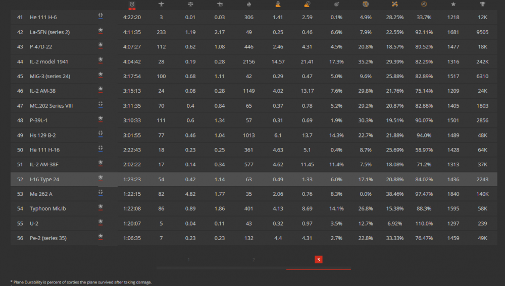The height and width of the screenshot is (286, 505).
Task: Open IL-2 AM-38 plane entry
Action: pyautogui.click(x=42, y=91)
